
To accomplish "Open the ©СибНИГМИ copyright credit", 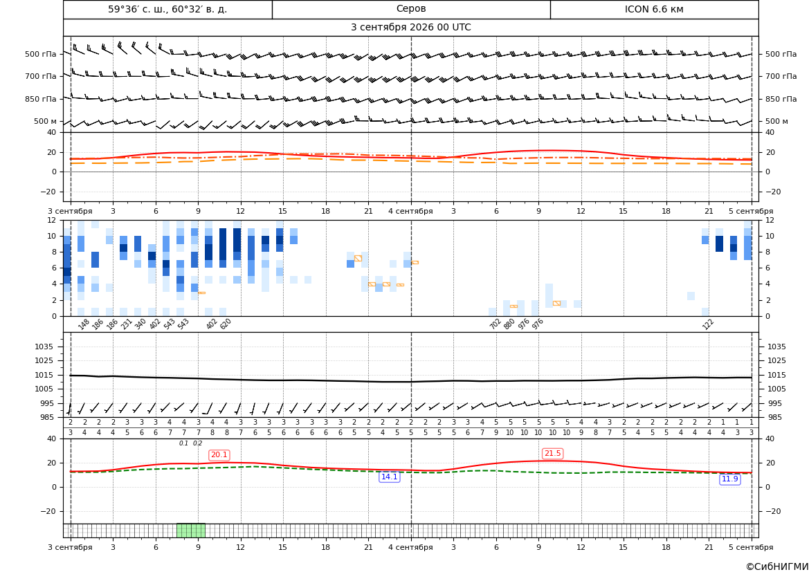I will coord(777,566).
